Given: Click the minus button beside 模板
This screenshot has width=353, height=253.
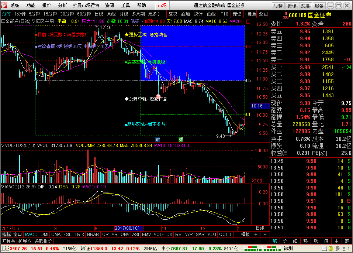Looking at the screenshot, I should [264, 235].
